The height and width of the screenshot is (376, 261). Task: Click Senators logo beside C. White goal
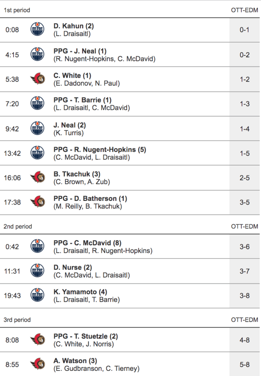[37, 79]
